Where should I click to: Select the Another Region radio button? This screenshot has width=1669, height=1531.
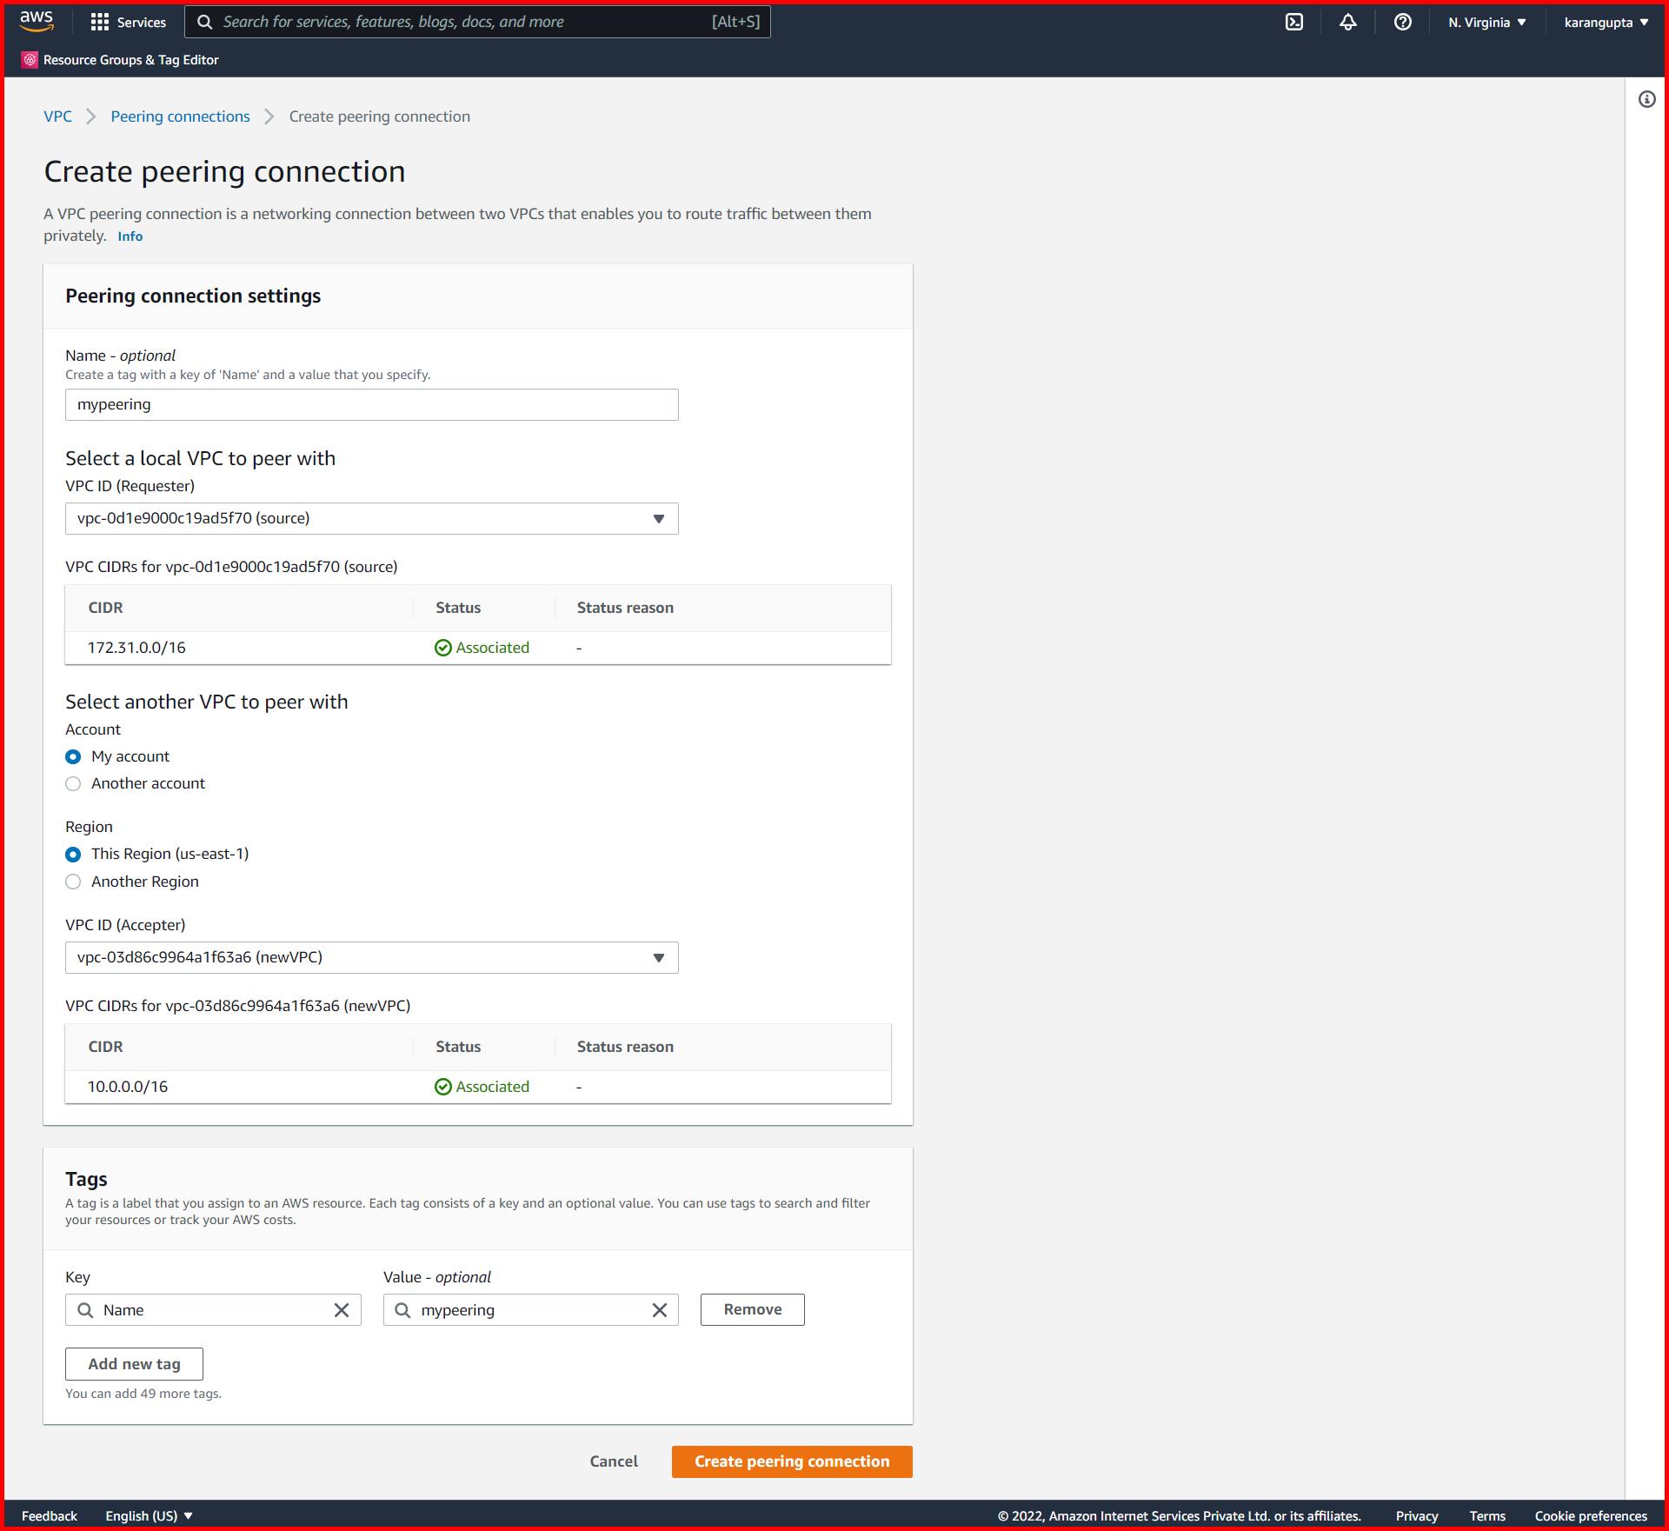point(73,882)
